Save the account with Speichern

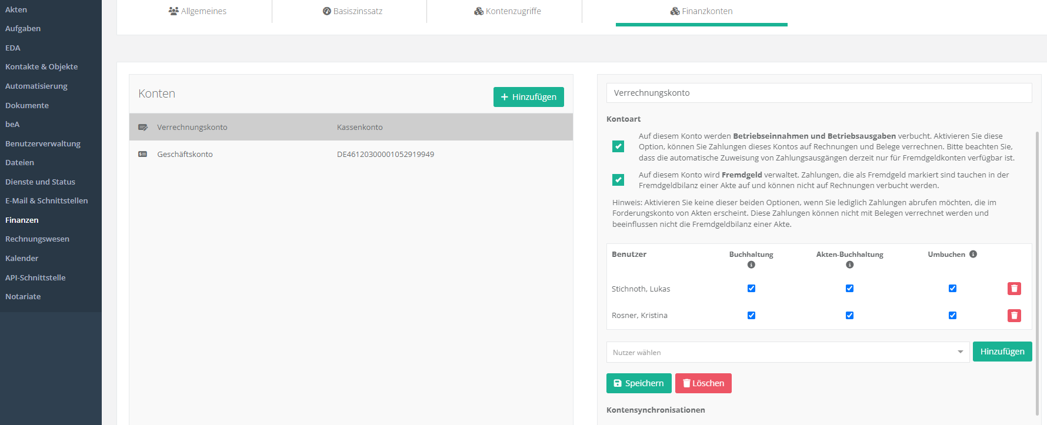tap(638, 383)
